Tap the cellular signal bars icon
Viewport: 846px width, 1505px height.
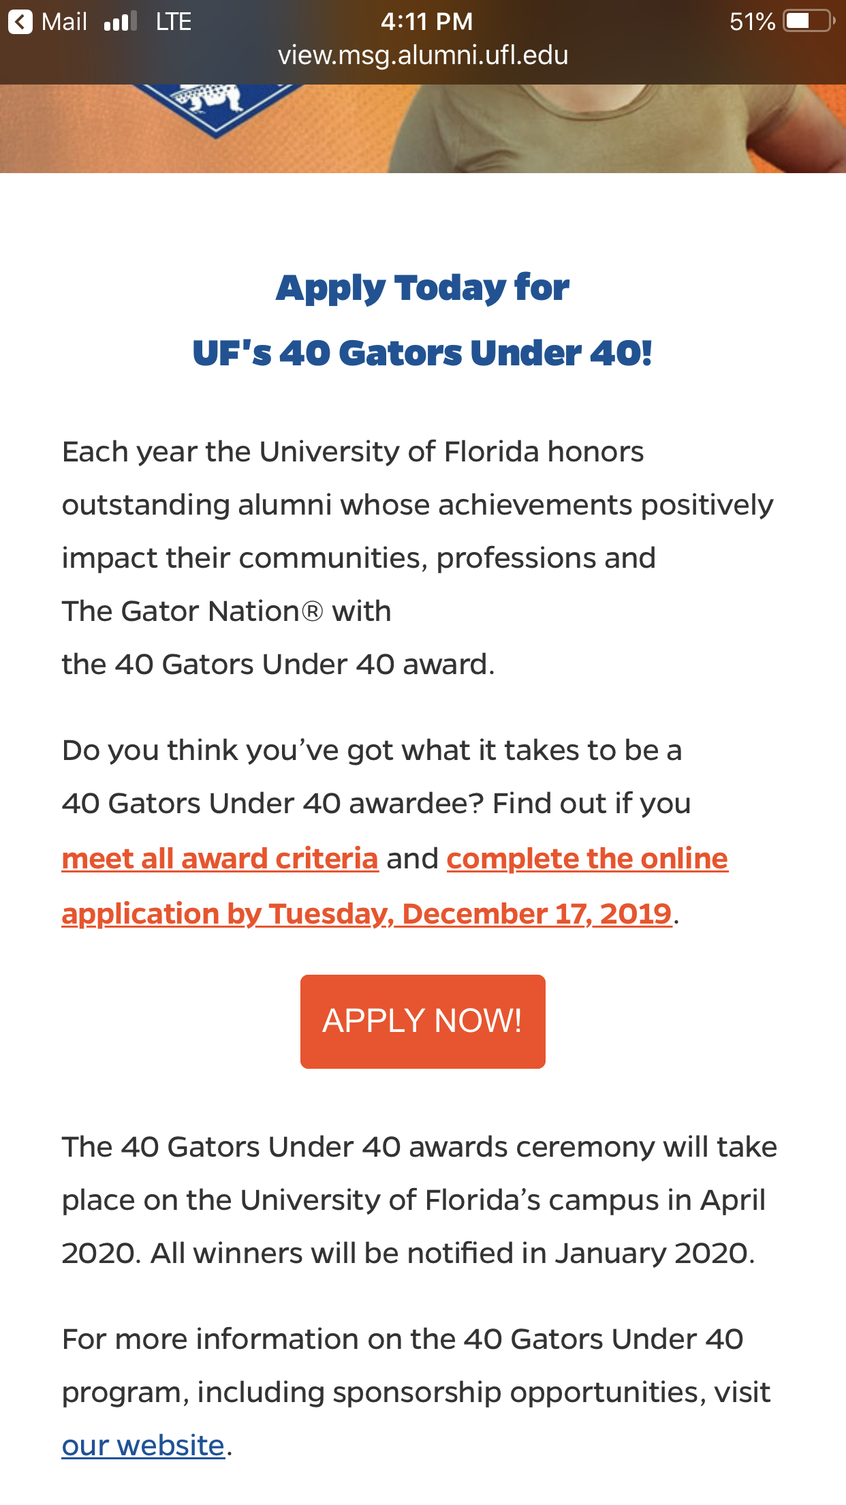tap(121, 22)
